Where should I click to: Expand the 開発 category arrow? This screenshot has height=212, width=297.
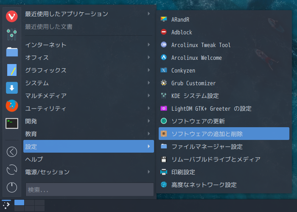click(149, 121)
